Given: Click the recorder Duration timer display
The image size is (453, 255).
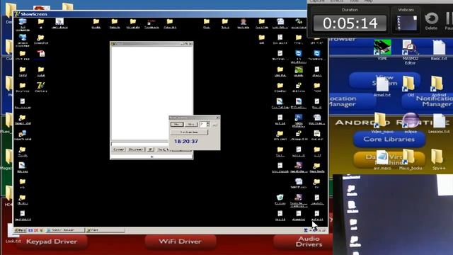Looking at the screenshot, I should point(350,23).
